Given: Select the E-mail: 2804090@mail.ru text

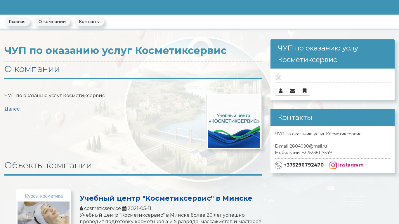Looking at the screenshot, I should point(301,146).
